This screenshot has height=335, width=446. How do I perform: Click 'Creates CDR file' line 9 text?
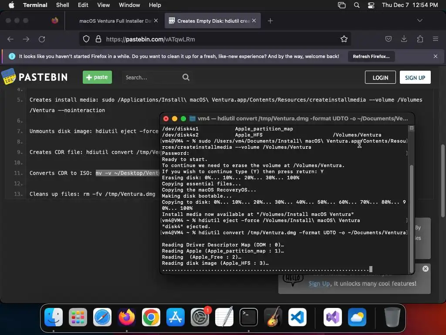(94, 152)
